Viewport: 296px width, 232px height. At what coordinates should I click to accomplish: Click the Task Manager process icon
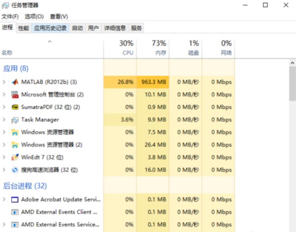pos(15,120)
